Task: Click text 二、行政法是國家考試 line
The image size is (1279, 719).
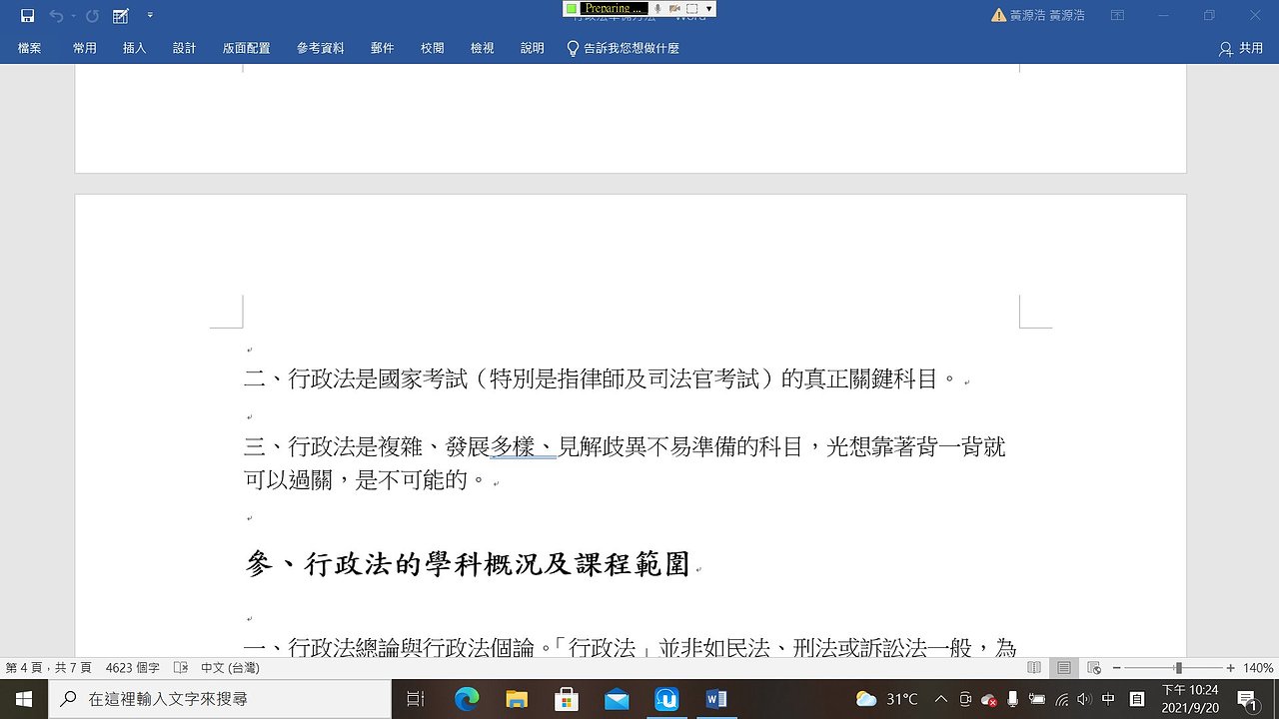Action: point(601,379)
